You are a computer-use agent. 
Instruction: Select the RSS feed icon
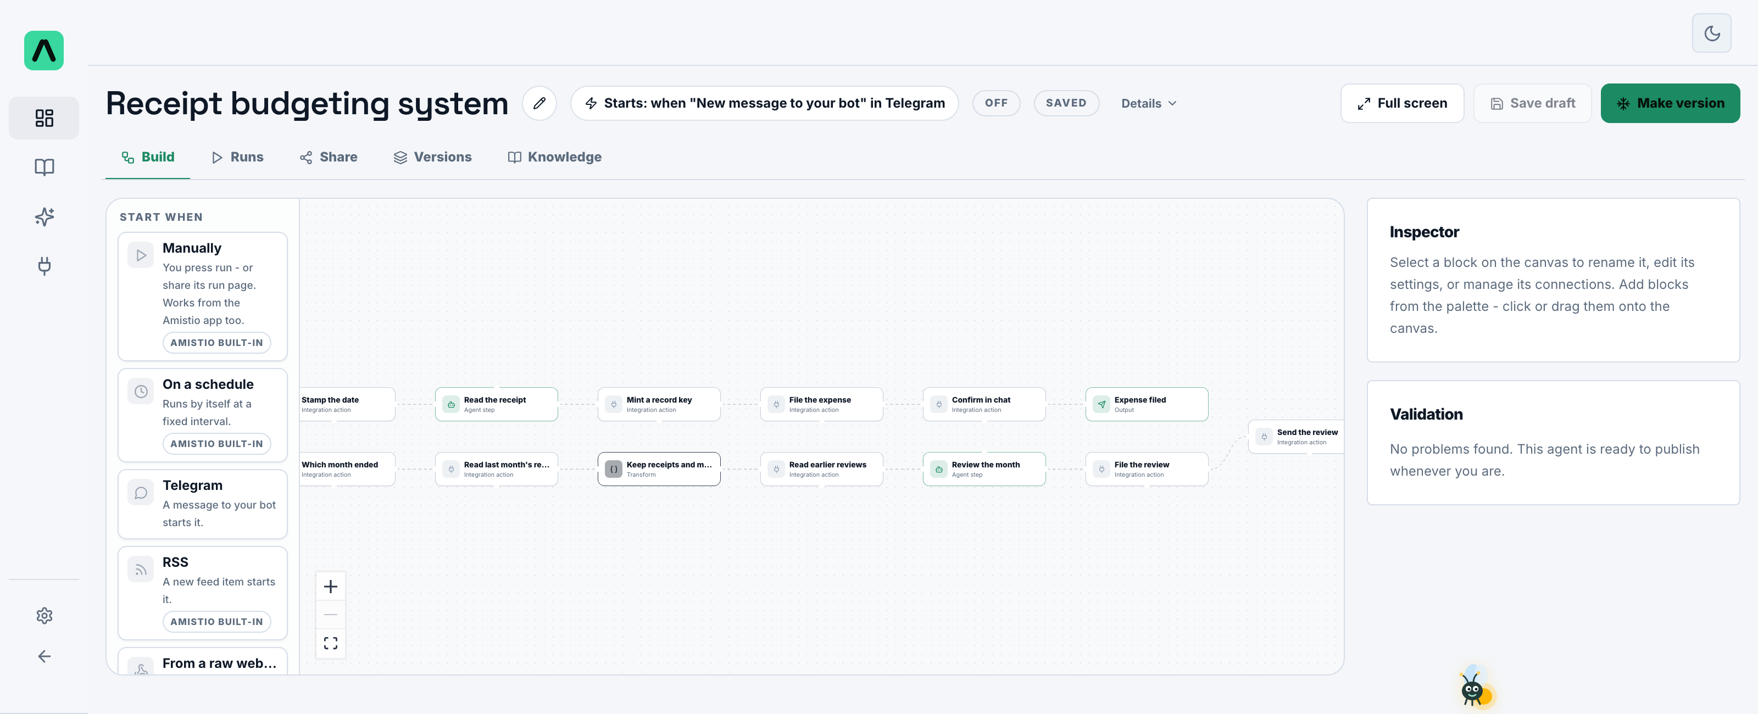pos(141,570)
